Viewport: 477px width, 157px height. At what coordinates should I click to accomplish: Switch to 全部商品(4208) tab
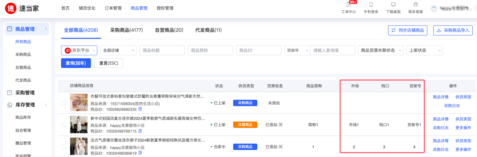[81, 30]
